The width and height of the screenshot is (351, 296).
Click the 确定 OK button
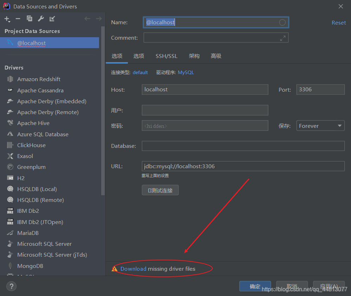point(255,286)
